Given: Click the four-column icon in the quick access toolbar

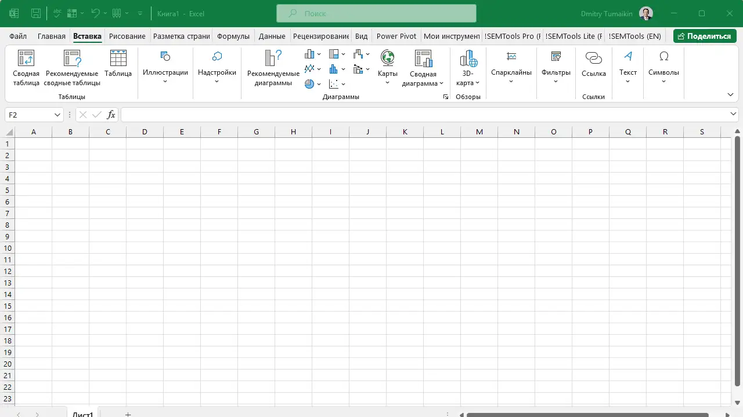Looking at the screenshot, I should pos(117,13).
